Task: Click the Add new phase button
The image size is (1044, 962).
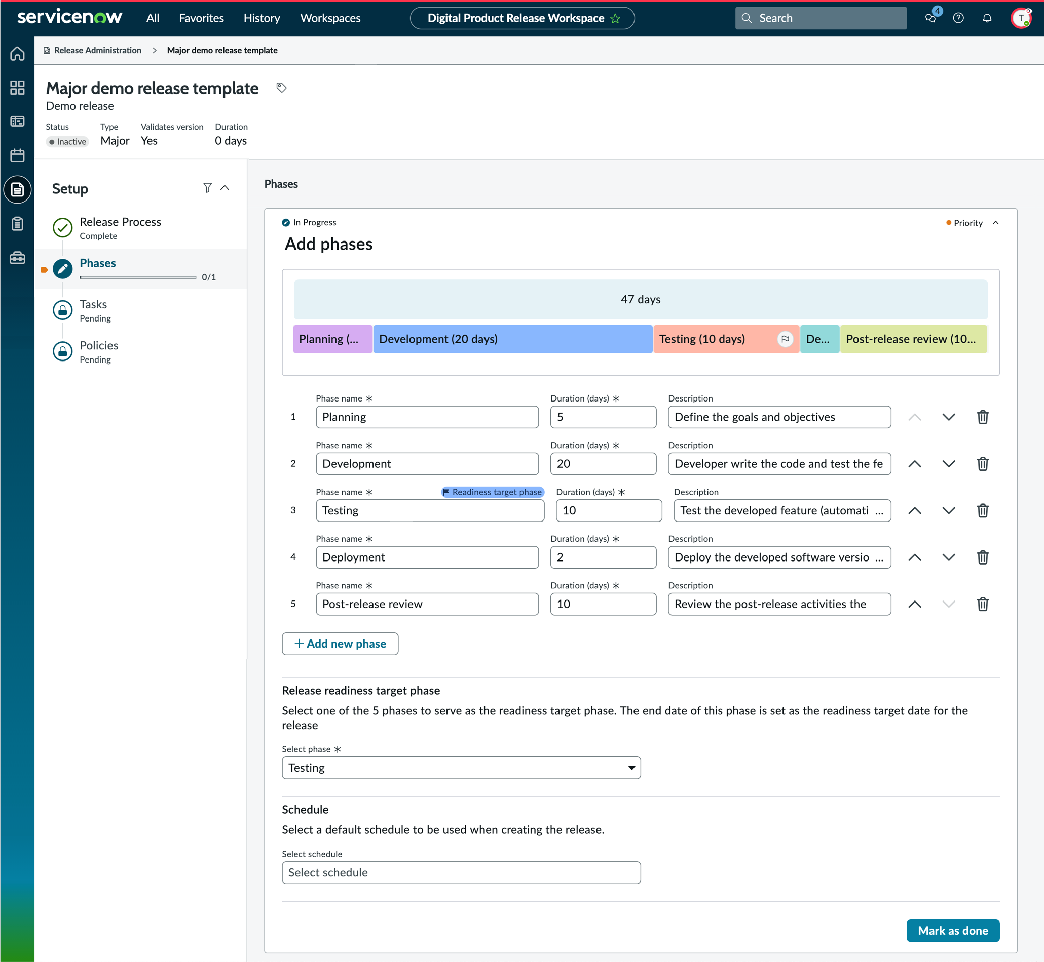Action: click(x=340, y=644)
